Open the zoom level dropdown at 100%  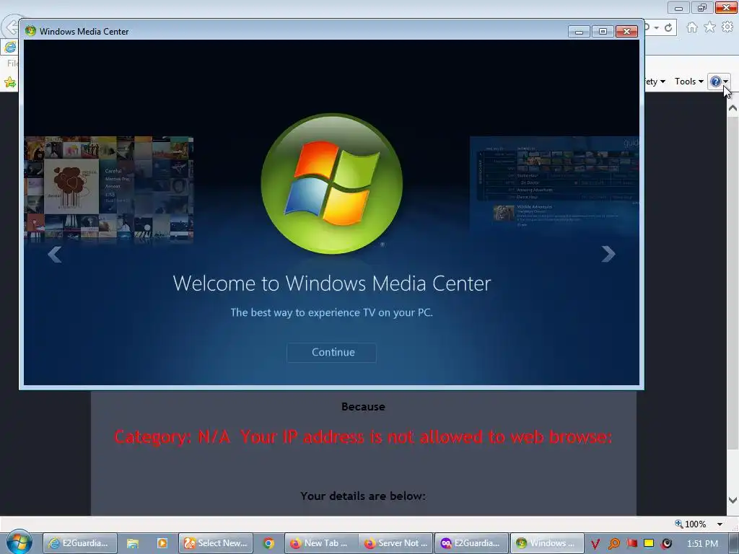click(x=720, y=524)
